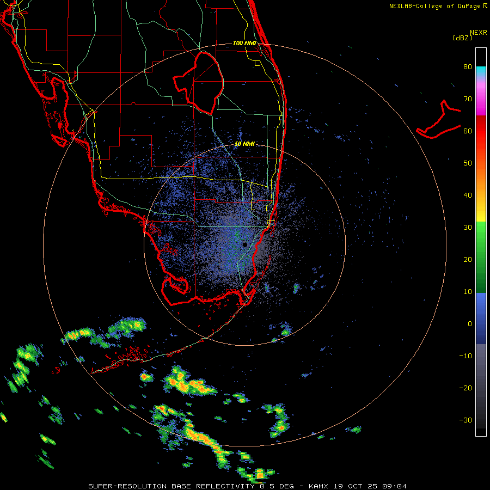490x490 pixels.
Task: Click the [dBZ] unit label
Action: coord(462,38)
